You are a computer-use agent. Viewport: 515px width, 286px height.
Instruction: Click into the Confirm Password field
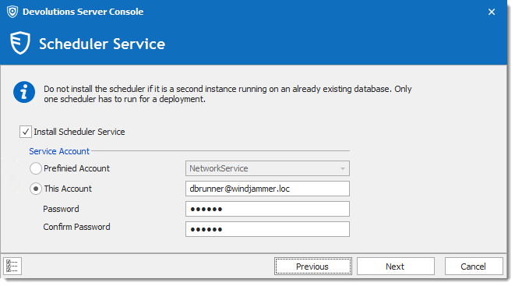pos(267,229)
